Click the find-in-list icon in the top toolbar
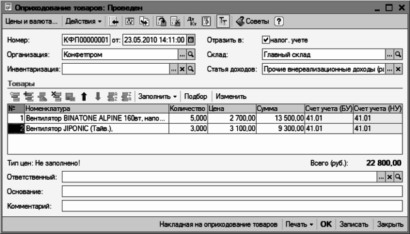 [x=114, y=21]
